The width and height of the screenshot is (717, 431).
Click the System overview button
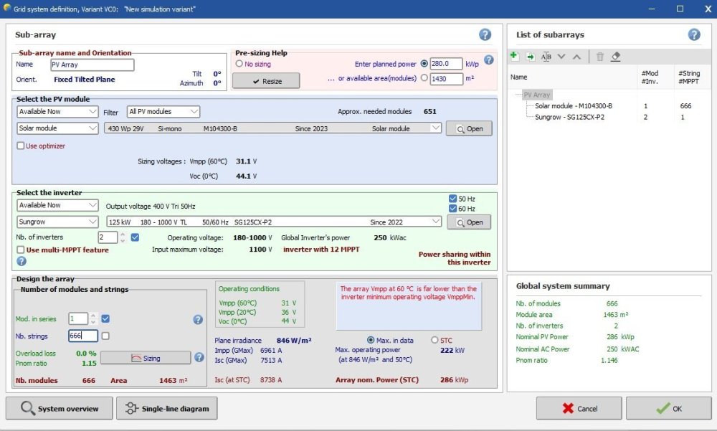tap(59, 409)
